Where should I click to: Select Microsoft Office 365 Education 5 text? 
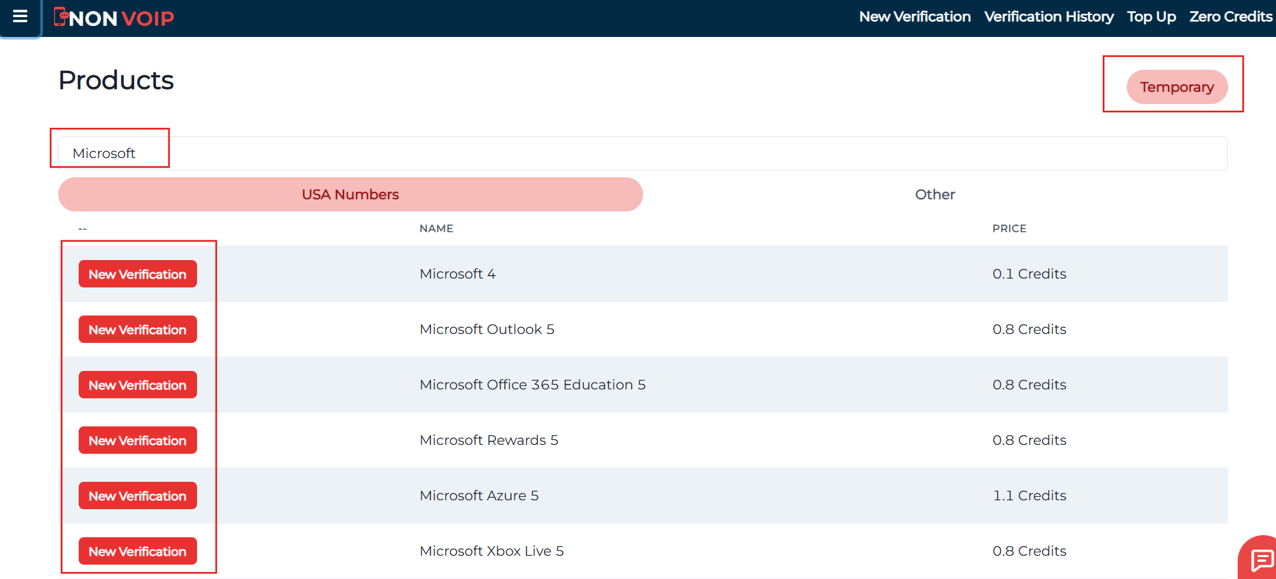click(532, 385)
